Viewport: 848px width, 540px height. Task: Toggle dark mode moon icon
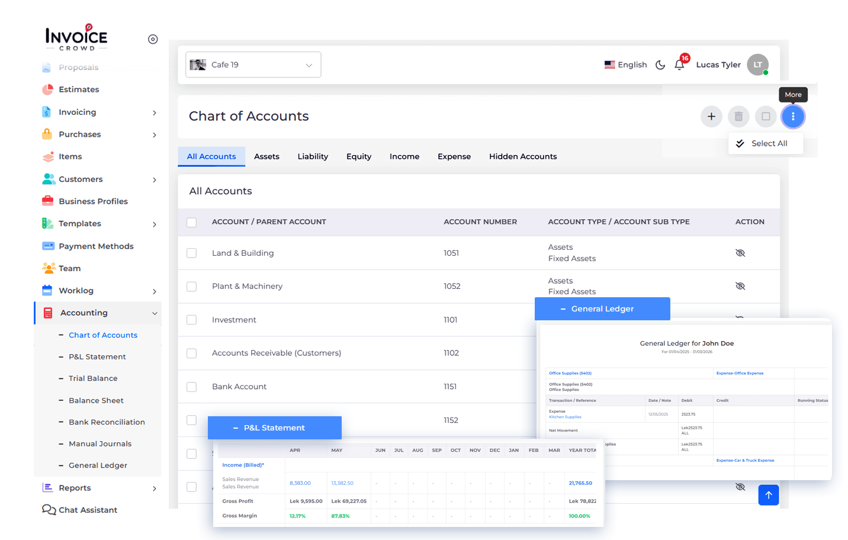click(660, 65)
